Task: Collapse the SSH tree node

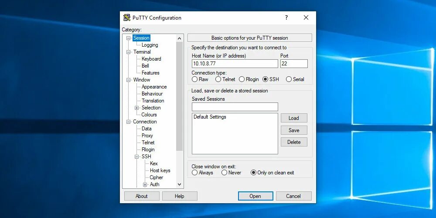Action: click(136, 157)
